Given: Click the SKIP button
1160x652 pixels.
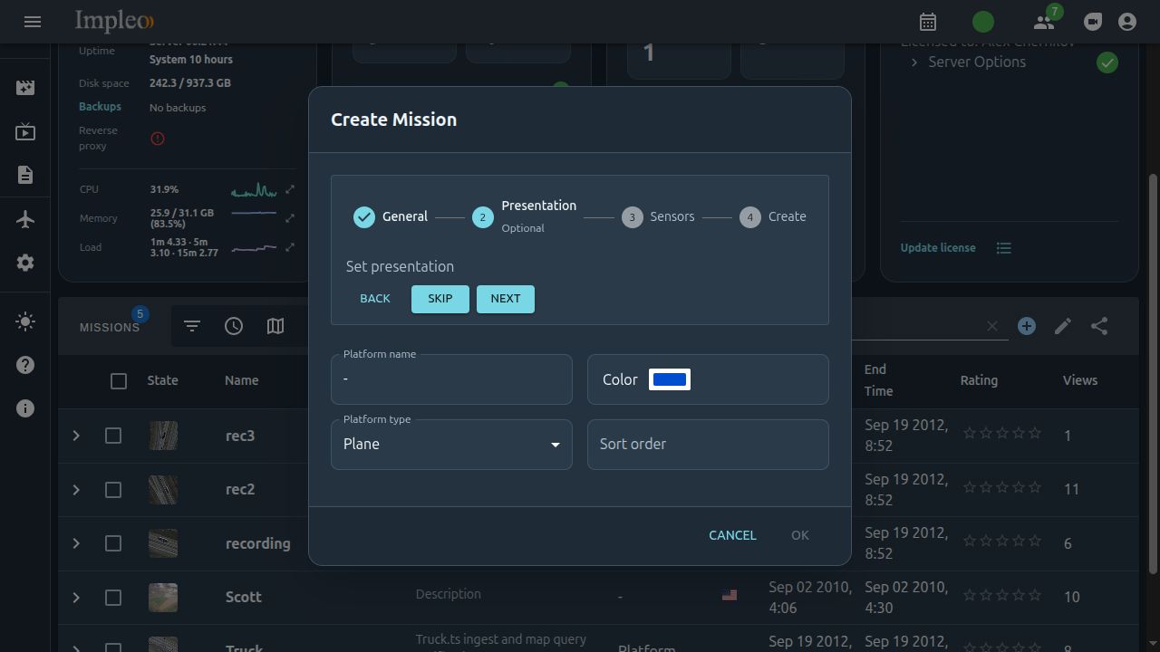Looking at the screenshot, I should point(440,299).
